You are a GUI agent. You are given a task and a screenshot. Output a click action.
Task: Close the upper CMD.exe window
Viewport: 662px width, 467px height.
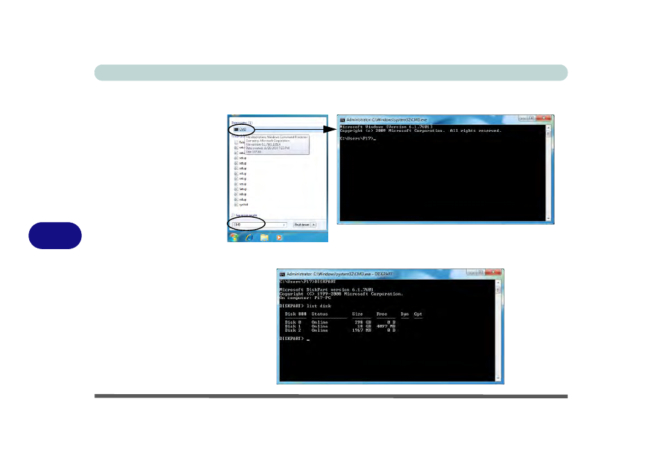point(544,118)
